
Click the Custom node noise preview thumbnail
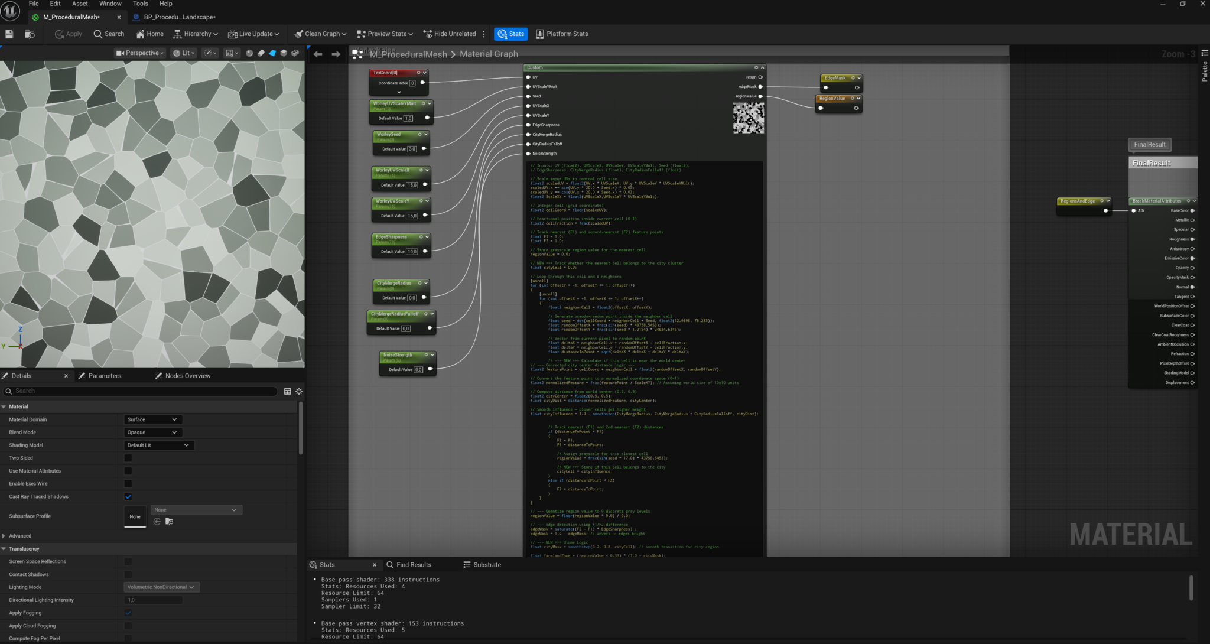[748, 118]
